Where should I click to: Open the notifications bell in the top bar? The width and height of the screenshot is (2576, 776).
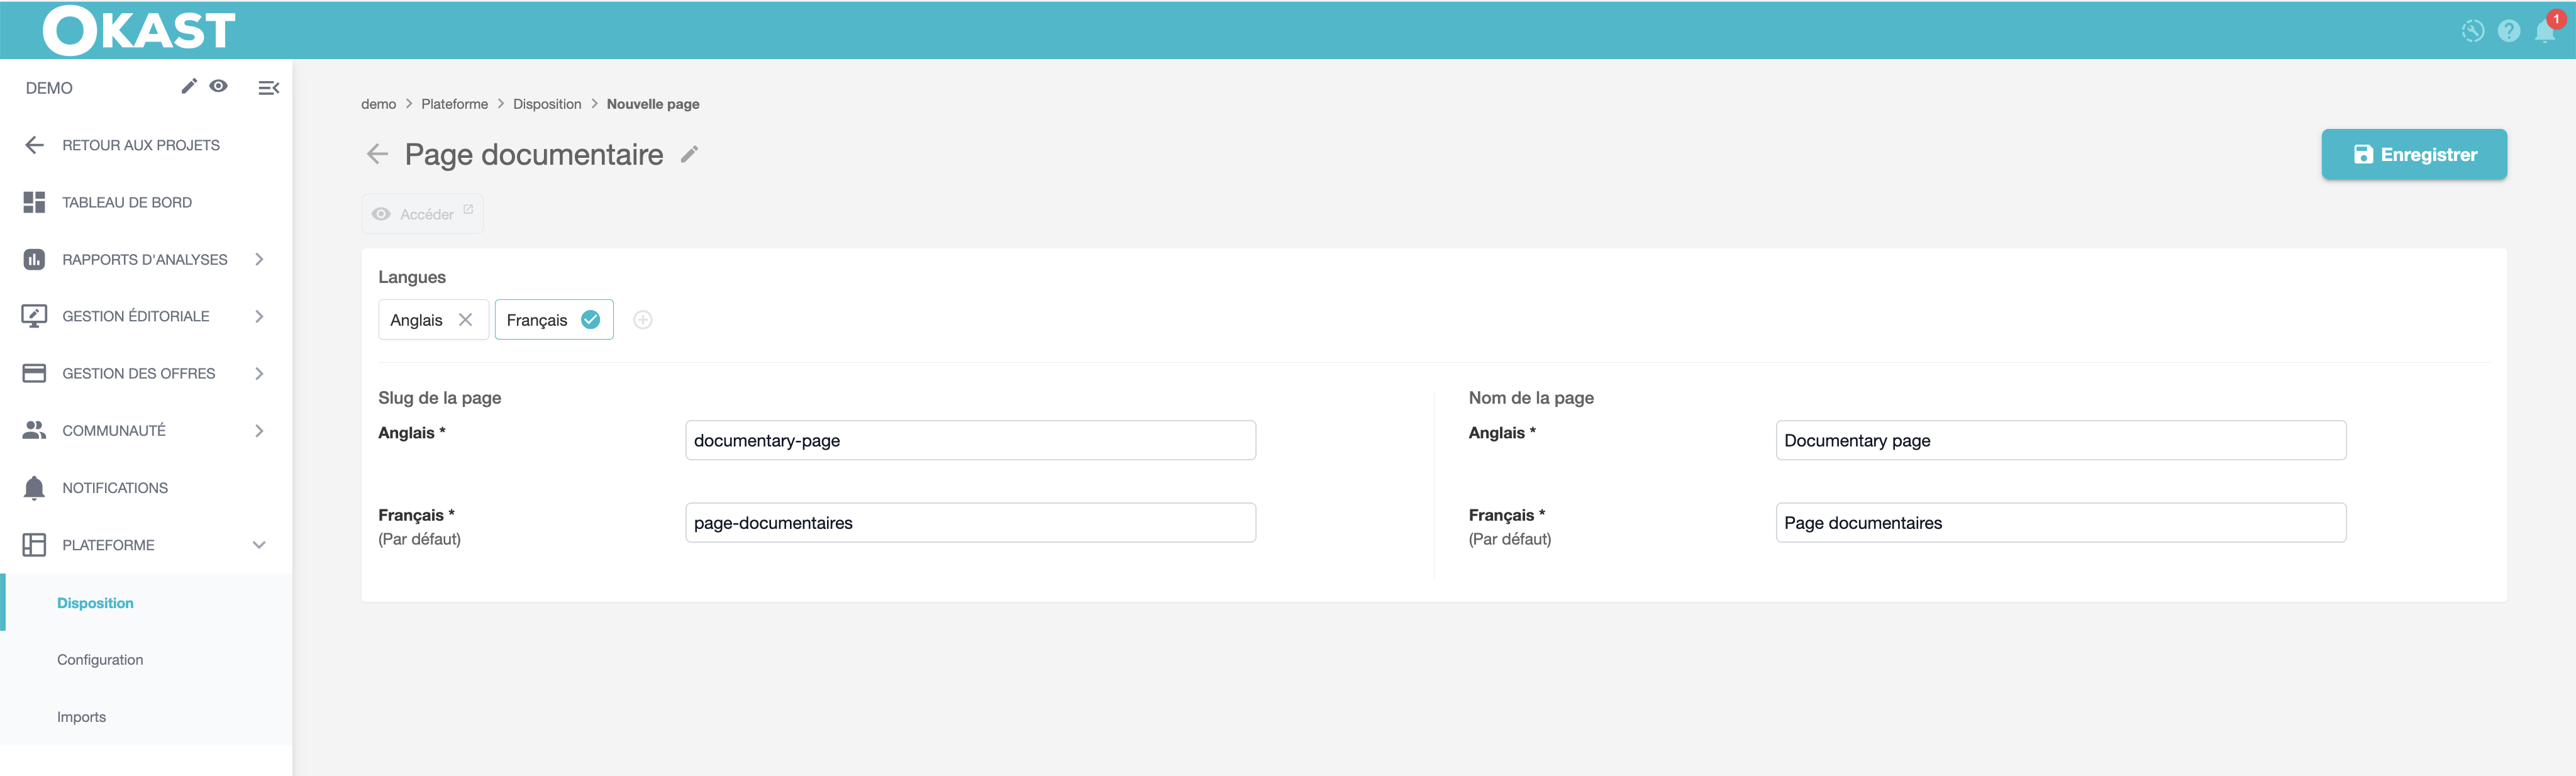[x=2544, y=31]
